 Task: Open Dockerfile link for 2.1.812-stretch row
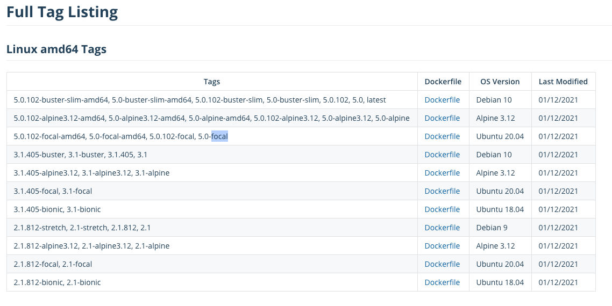coord(442,228)
